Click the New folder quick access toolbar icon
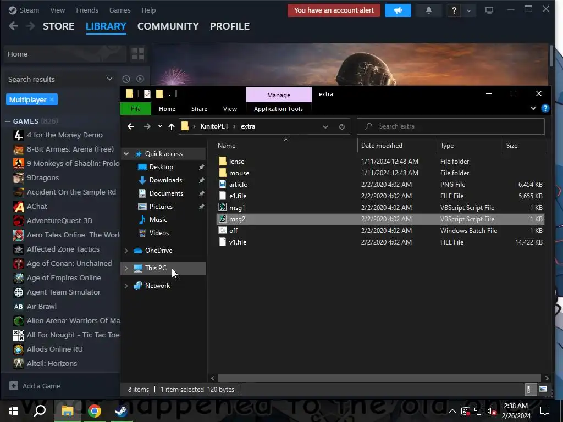 (159, 94)
